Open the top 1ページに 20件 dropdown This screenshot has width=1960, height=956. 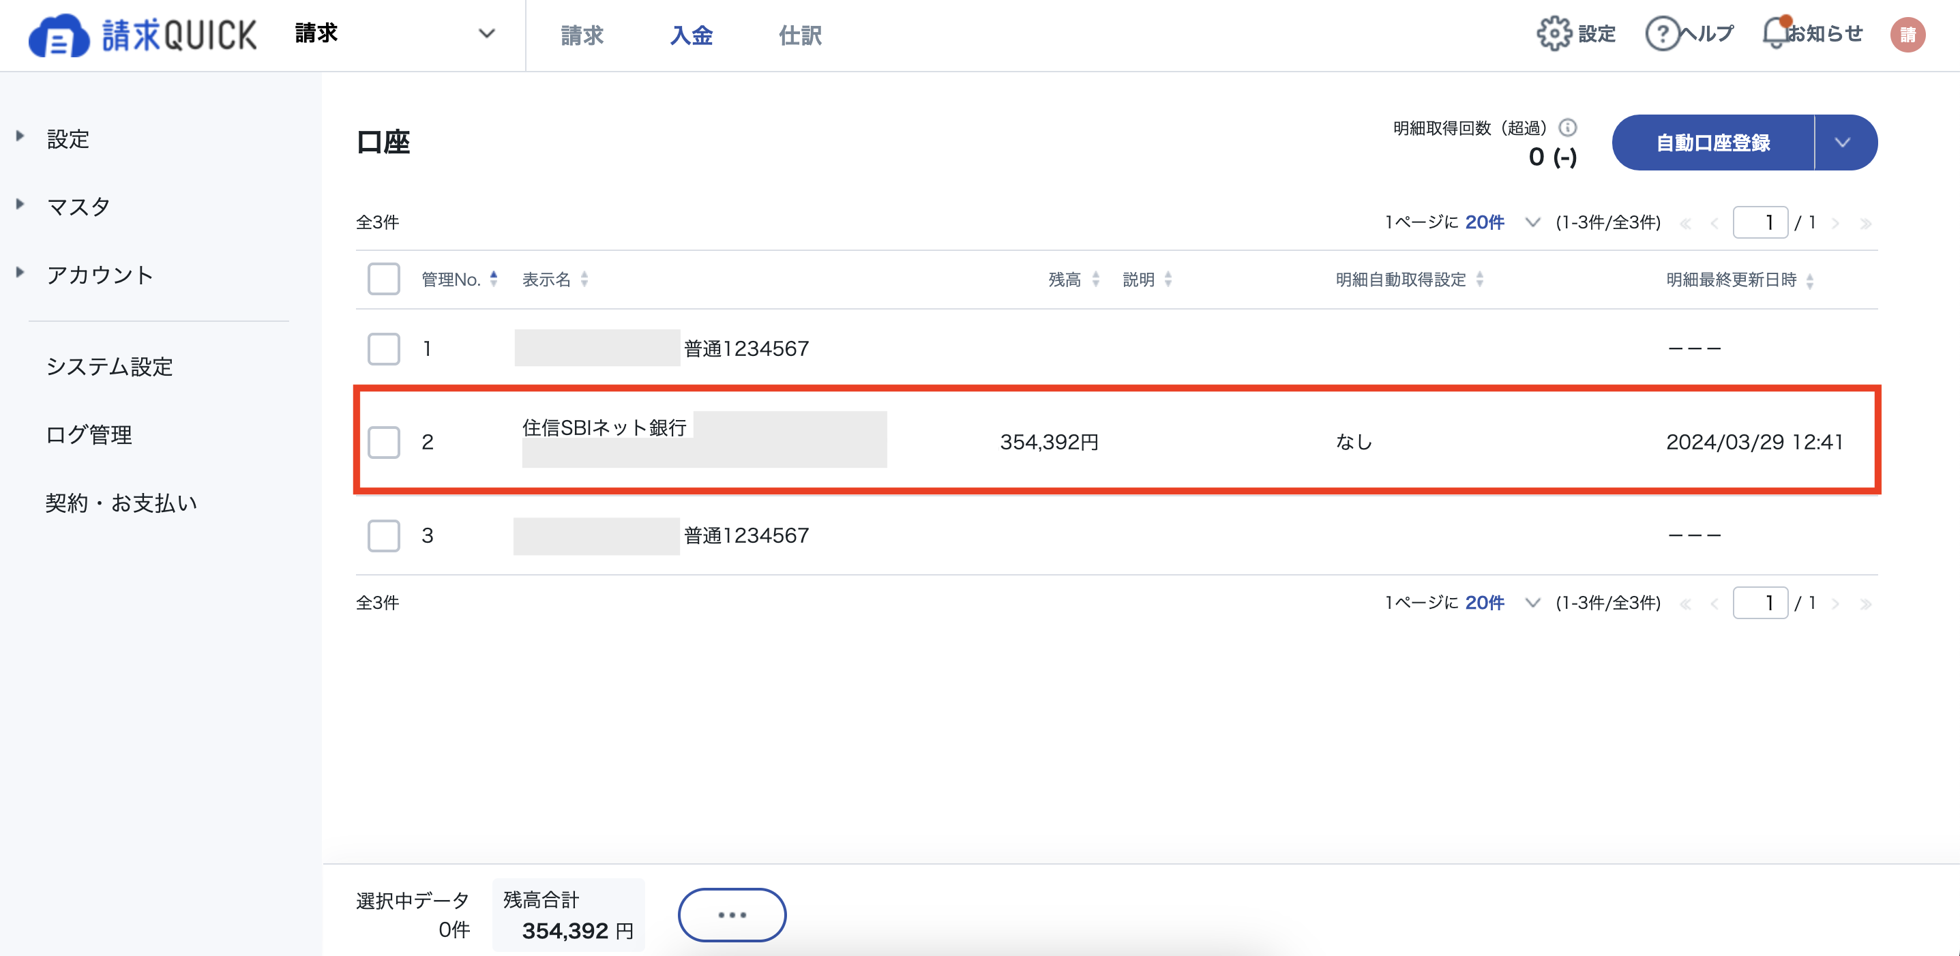pyautogui.click(x=1501, y=222)
